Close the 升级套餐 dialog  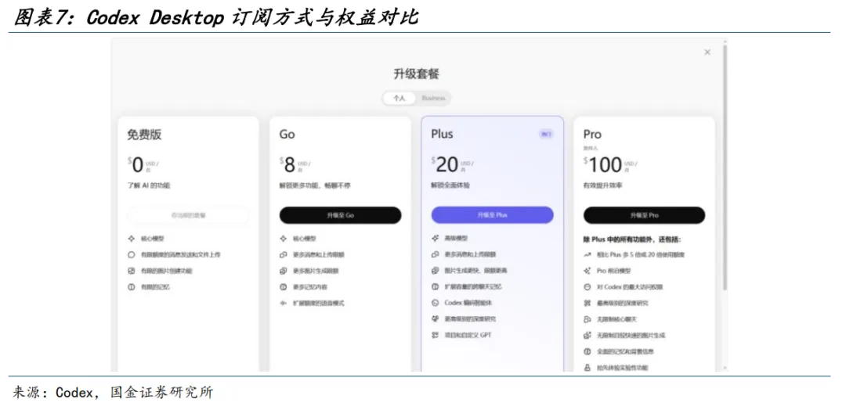pos(707,52)
